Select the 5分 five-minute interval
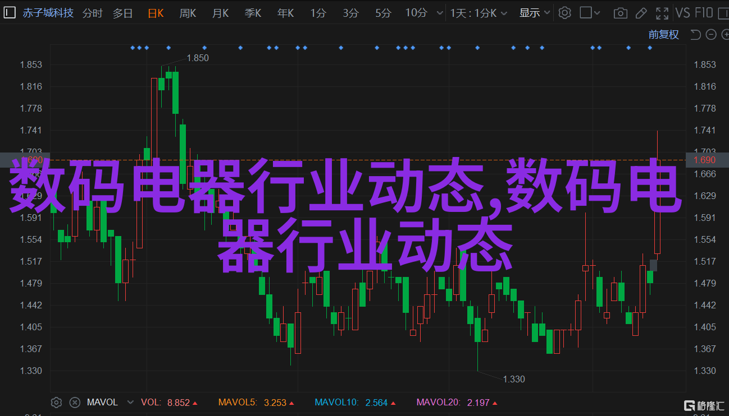 383,13
